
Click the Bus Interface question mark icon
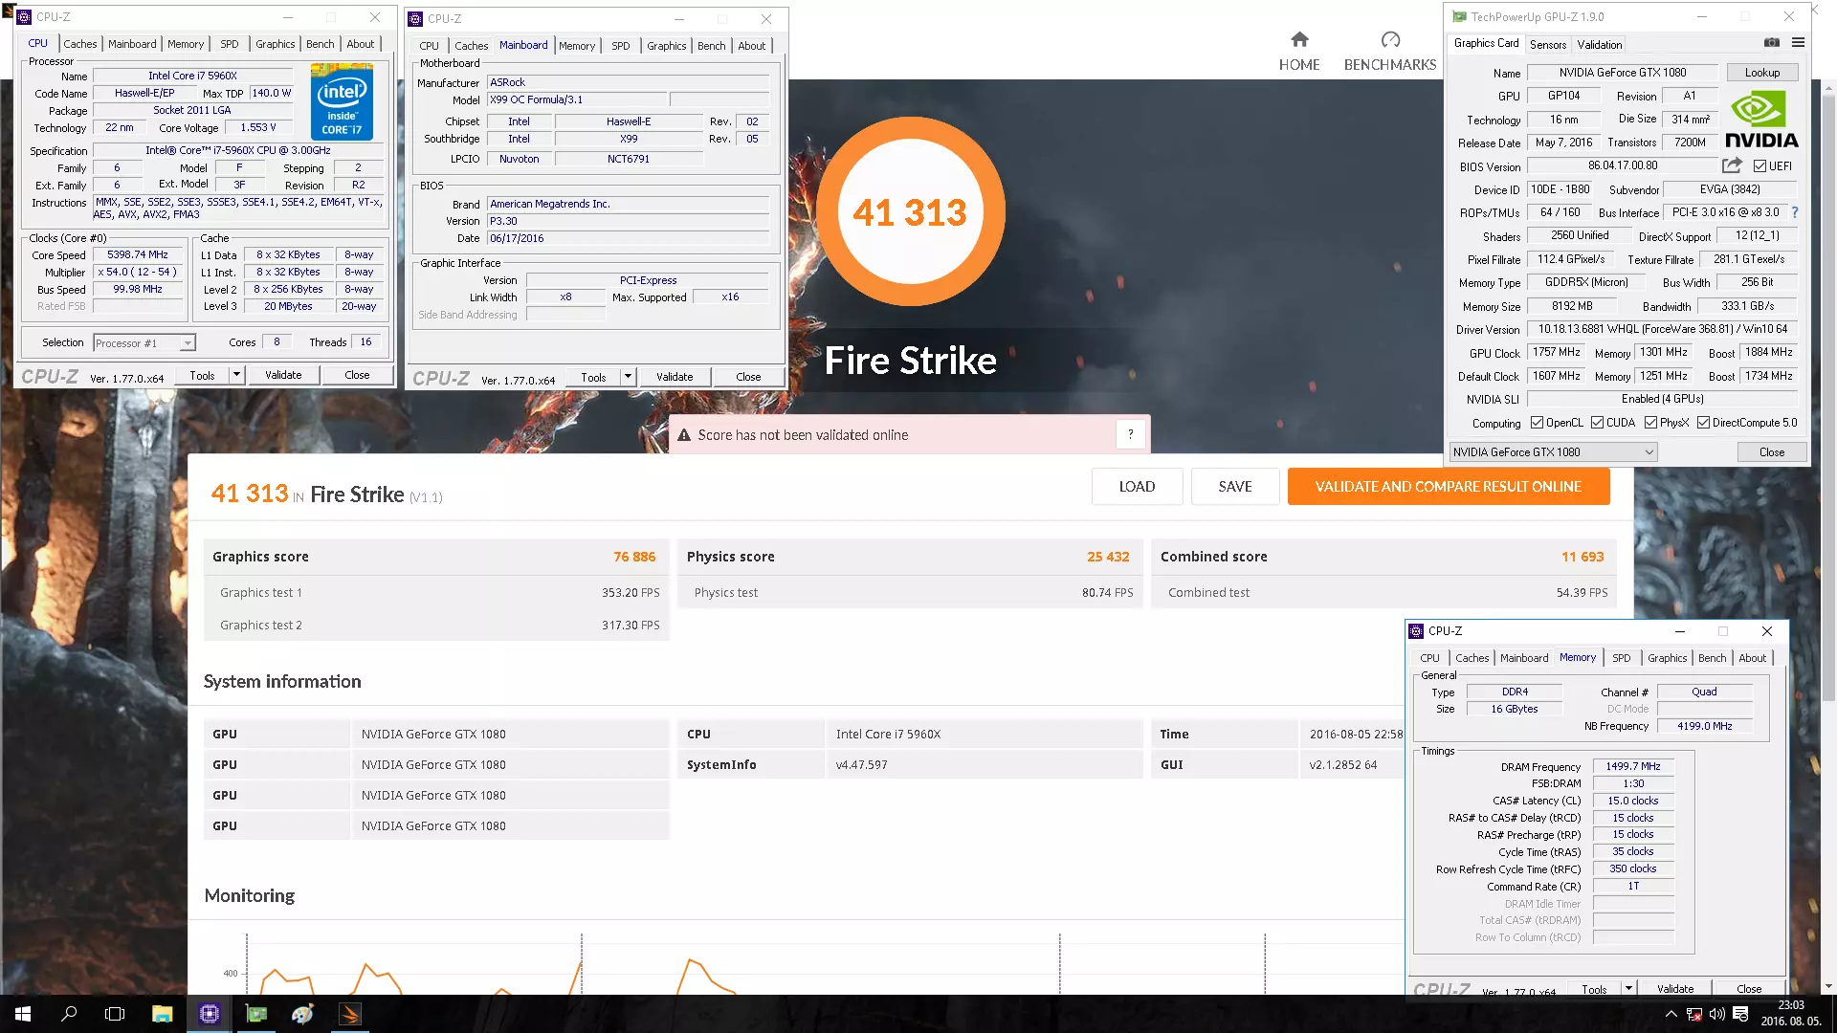click(x=1794, y=212)
